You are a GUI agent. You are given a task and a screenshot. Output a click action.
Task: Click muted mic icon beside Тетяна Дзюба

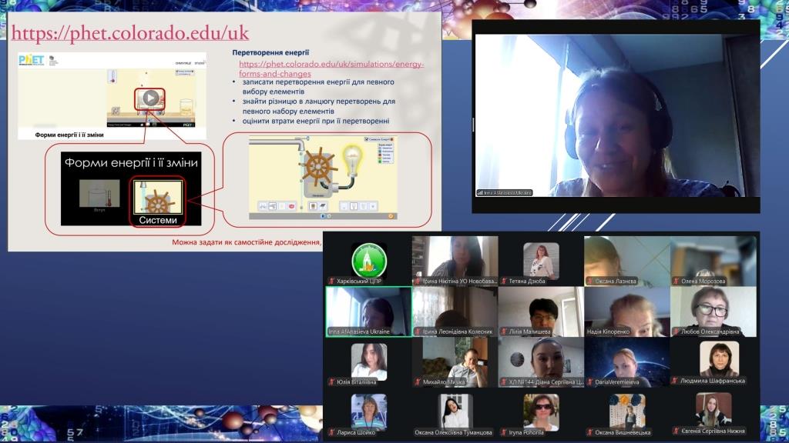pyautogui.click(x=504, y=281)
